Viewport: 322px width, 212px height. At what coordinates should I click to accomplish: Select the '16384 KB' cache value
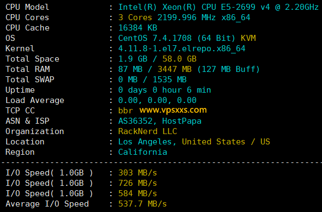click(x=138, y=28)
